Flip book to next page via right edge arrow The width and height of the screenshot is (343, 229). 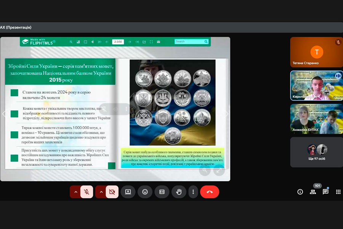click(227, 113)
